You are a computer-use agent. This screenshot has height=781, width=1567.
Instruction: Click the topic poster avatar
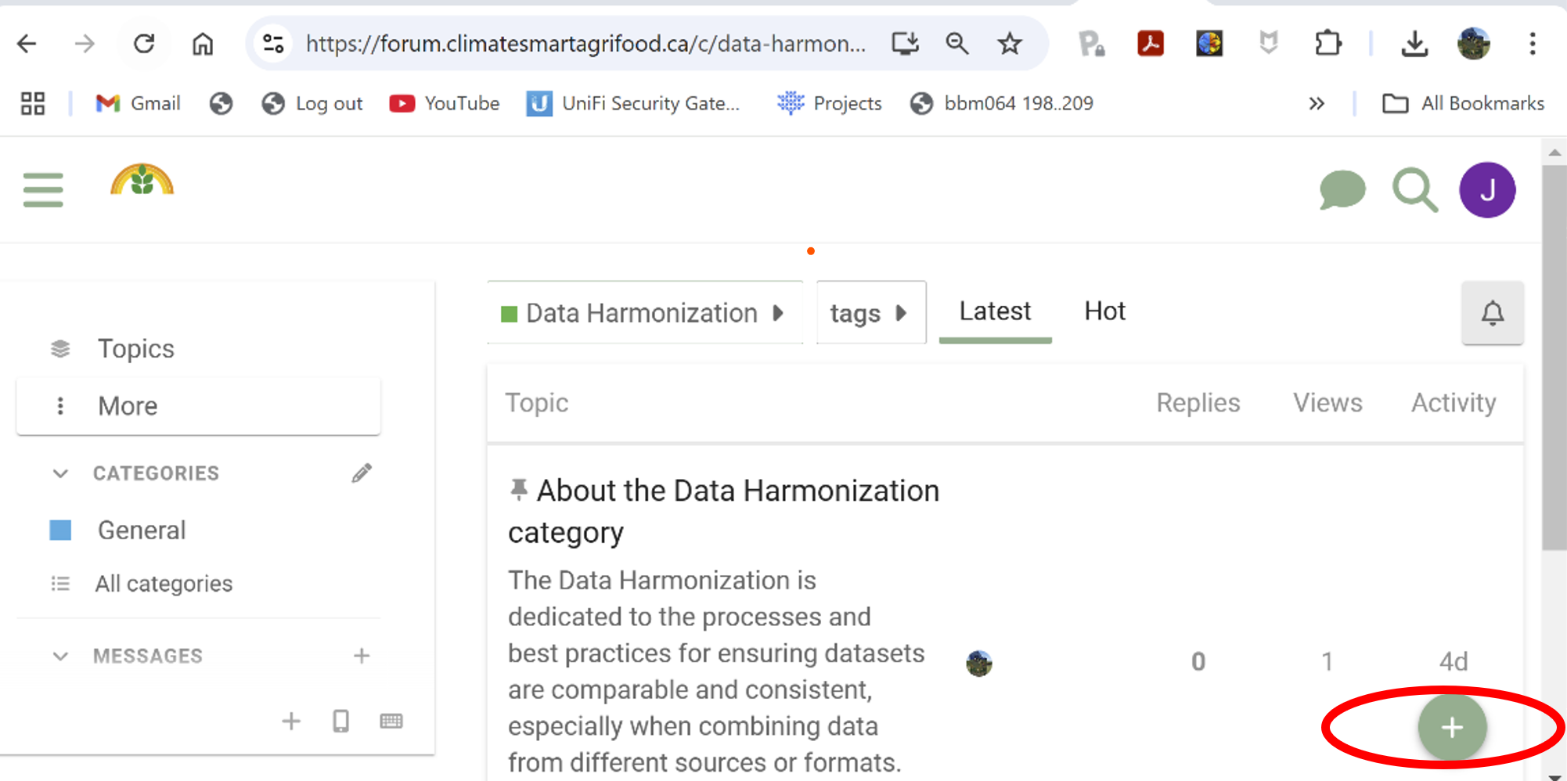[979, 663]
